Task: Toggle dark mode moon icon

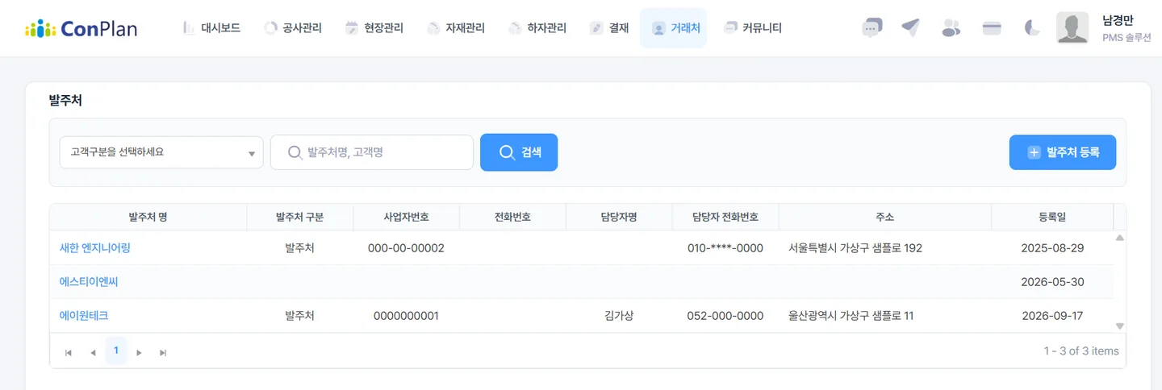Action: coord(1032,28)
